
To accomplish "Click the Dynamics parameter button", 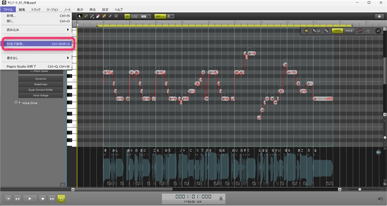I will tap(41, 79).
